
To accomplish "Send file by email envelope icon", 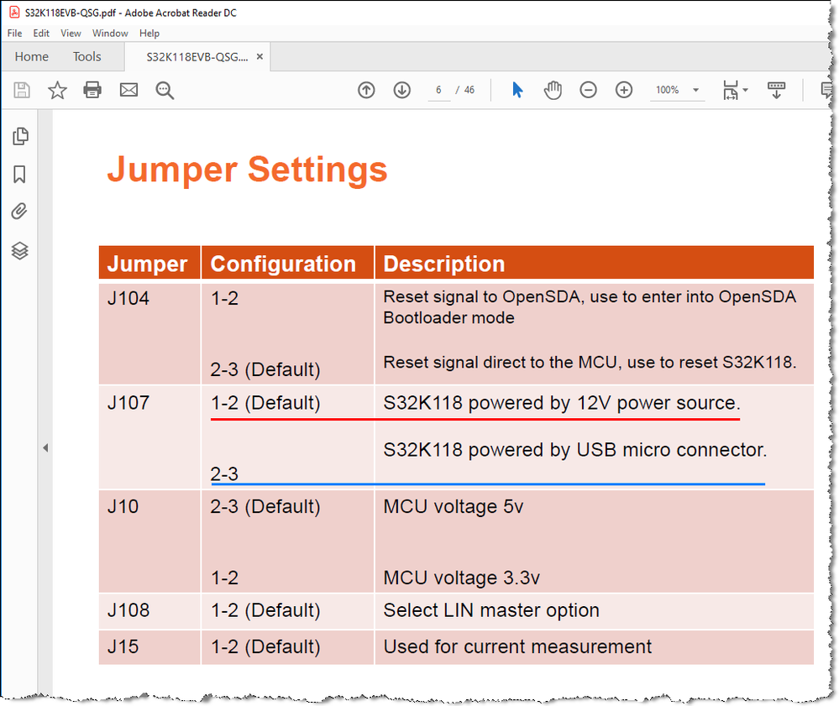I will coord(128,90).
